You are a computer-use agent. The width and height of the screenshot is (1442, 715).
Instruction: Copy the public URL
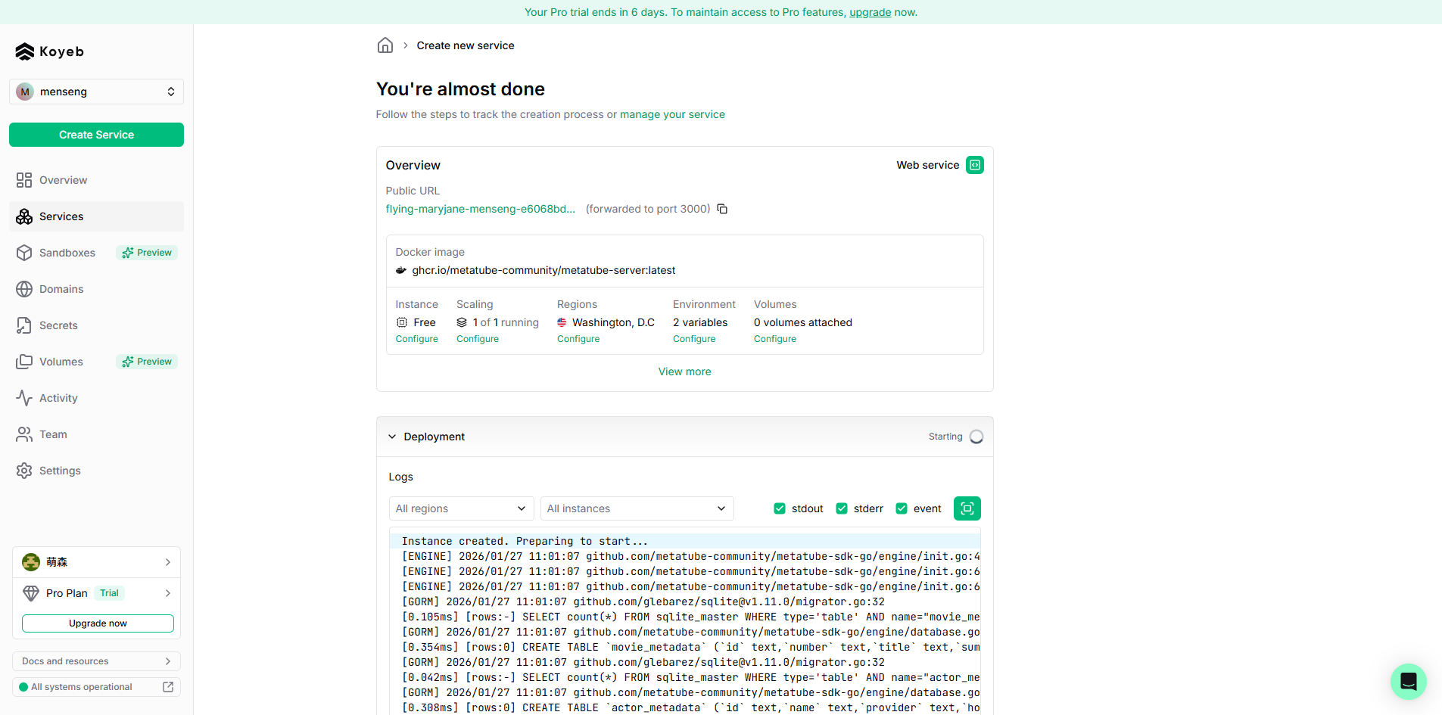point(722,209)
